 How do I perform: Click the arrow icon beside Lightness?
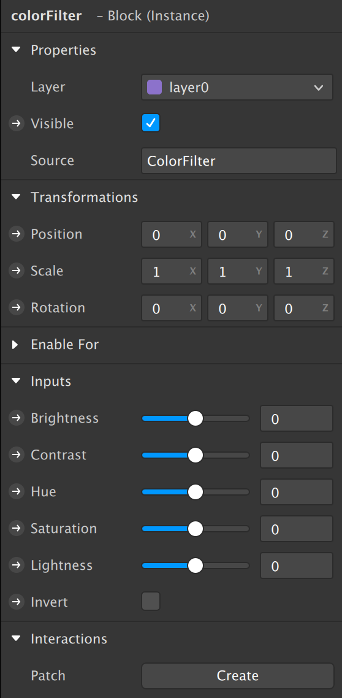tap(17, 566)
